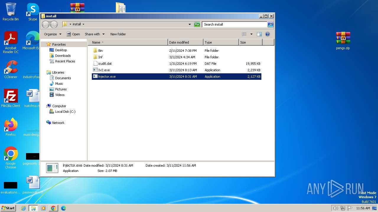Open FileZilla Client desktop icon
This screenshot has width=378, height=212.
(11, 98)
